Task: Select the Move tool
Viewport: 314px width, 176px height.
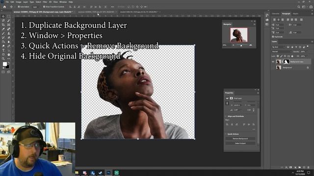Action: click(x=3, y=16)
